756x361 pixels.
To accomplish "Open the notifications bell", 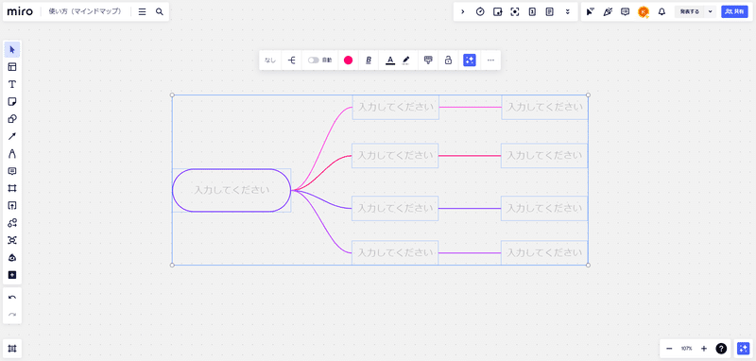I will pyautogui.click(x=662, y=11).
